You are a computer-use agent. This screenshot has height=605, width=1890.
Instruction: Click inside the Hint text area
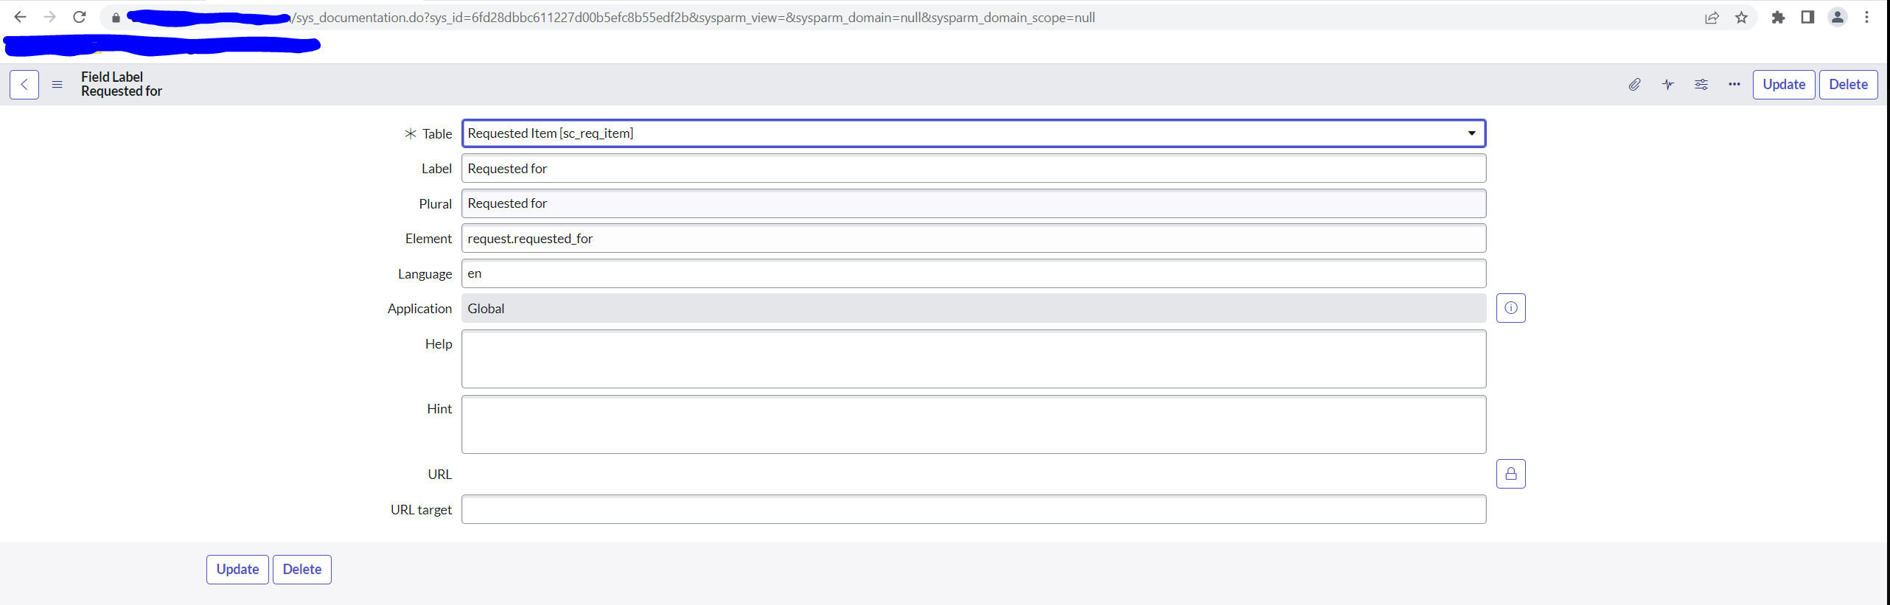974,424
